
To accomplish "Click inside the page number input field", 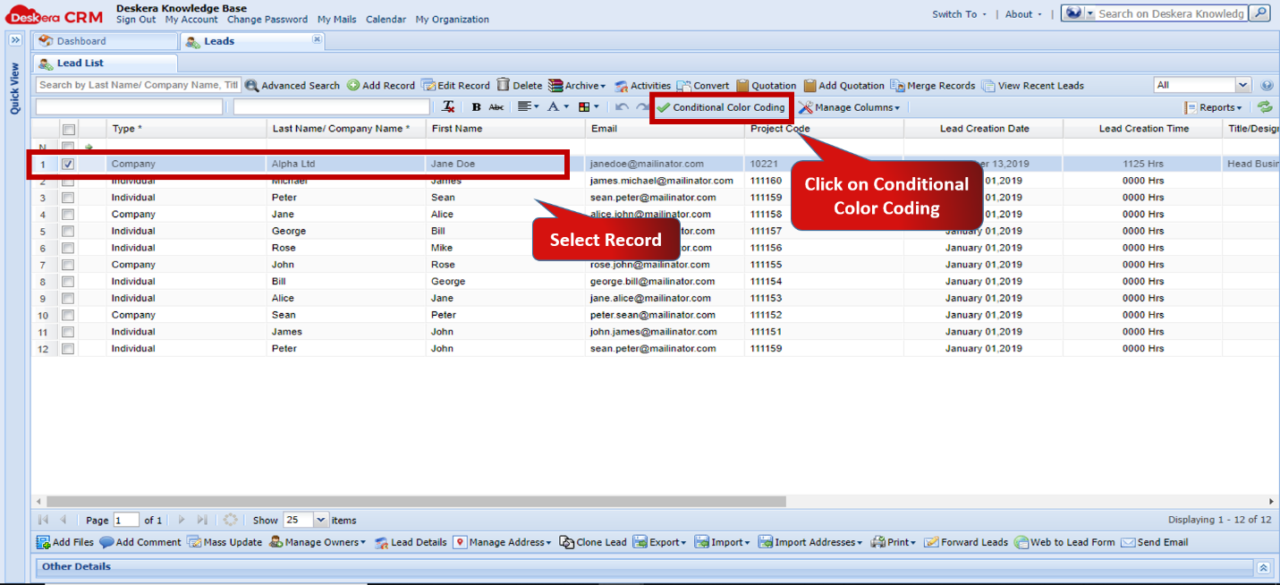I will [124, 520].
